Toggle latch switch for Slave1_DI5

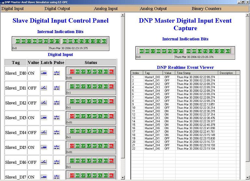(44, 147)
